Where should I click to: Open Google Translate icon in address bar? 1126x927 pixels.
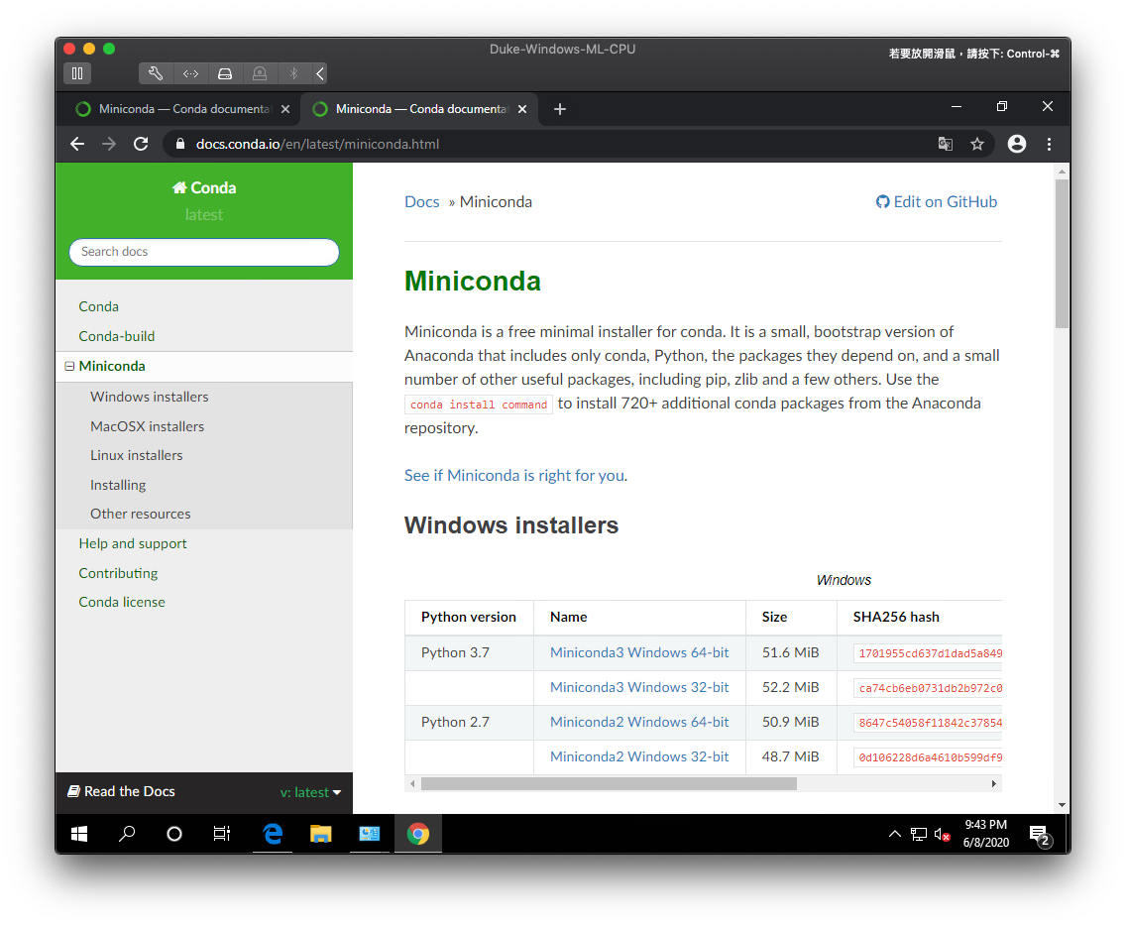point(945,144)
